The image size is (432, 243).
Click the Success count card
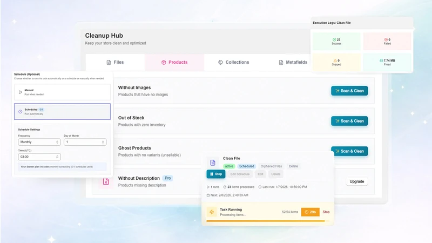point(336,42)
